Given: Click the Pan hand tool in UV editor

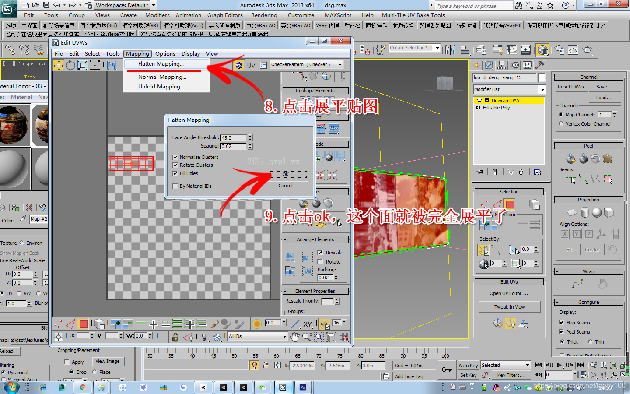Looking at the screenshot, I should click(295, 337).
